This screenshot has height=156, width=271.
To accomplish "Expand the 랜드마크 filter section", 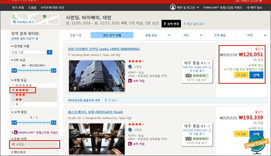I will tap(18, 152).
